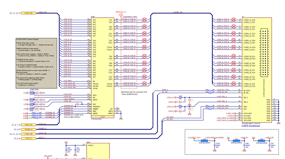
Task: Select capacitor C97 in power box
Action: [270, 145]
